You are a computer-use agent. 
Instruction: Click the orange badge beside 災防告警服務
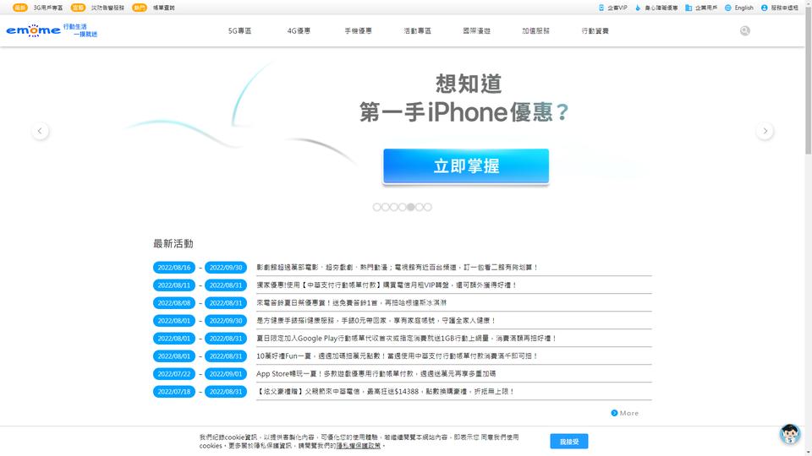(x=78, y=8)
